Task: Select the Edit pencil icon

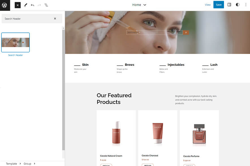Action: tap(25, 5)
